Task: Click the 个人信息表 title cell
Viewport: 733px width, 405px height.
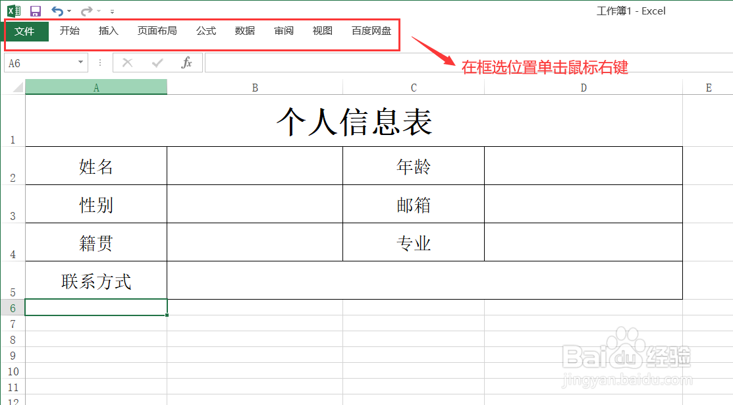Action: click(354, 121)
